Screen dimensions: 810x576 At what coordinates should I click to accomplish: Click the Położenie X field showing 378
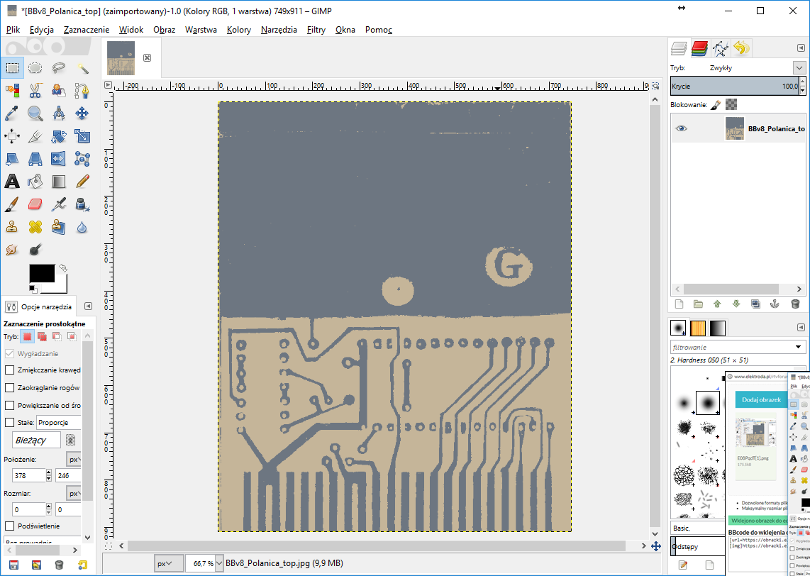29,475
